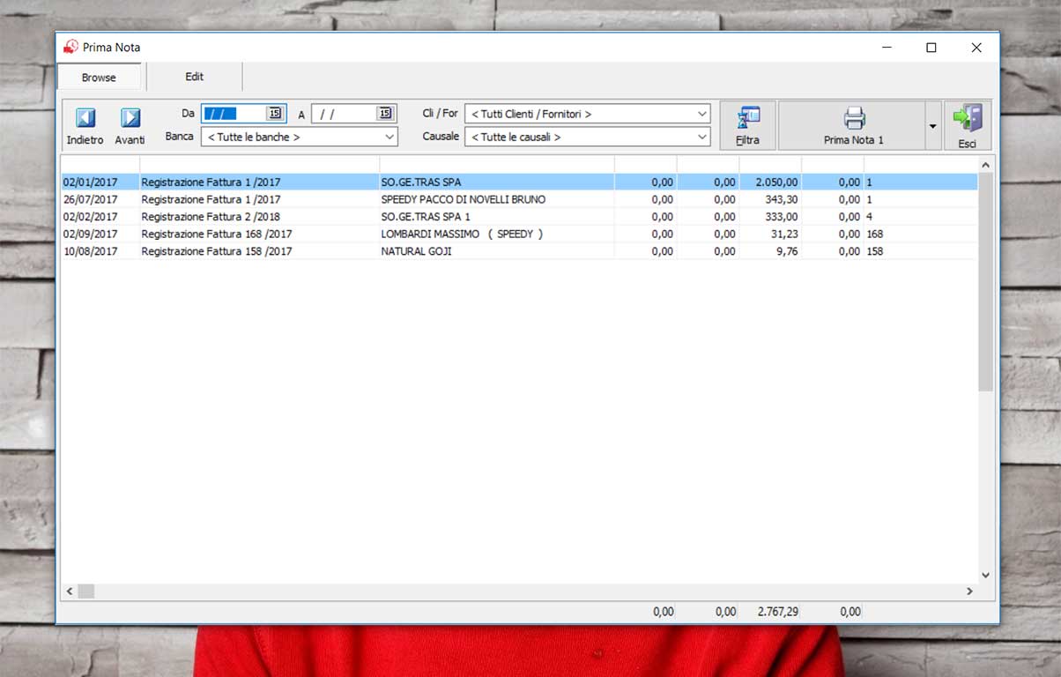Close the Prima Nota window
The image size is (1061, 677).
pyautogui.click(x=976, y=48)
